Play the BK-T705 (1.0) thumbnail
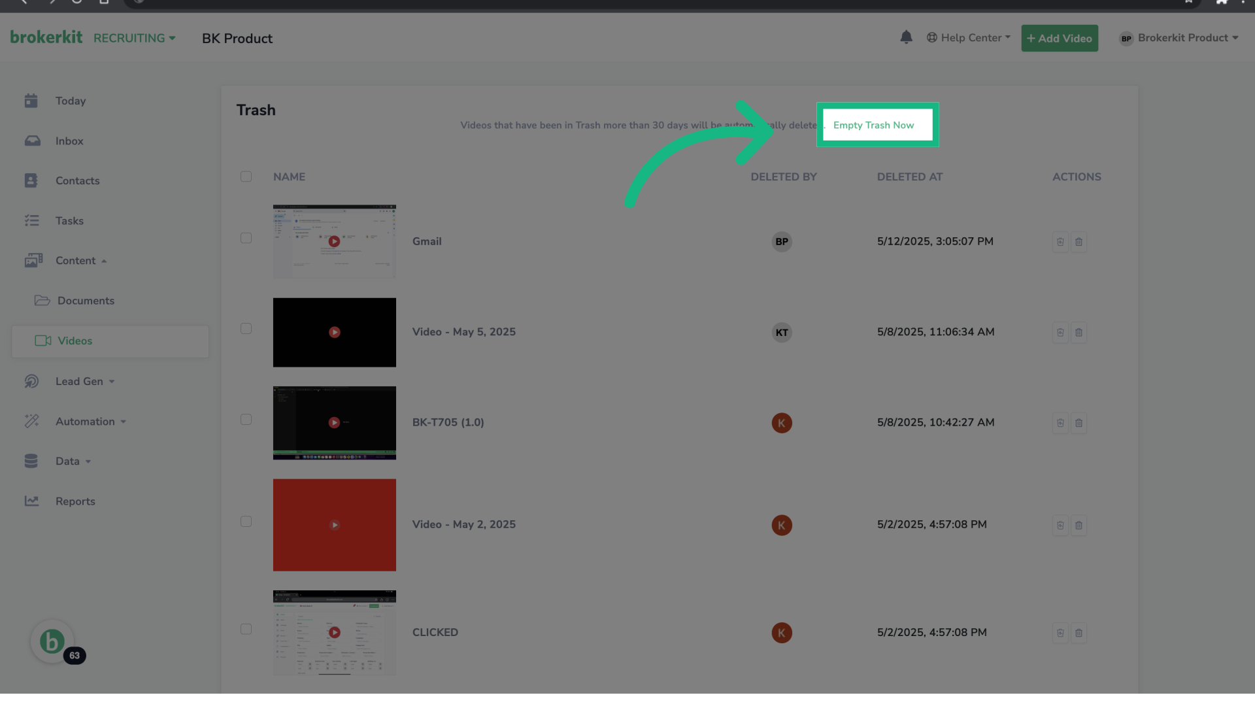The width and height of the screenshot is (1255, 706). click(x=334, y=423)
